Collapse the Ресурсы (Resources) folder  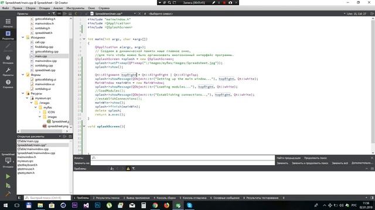(23, 93)
